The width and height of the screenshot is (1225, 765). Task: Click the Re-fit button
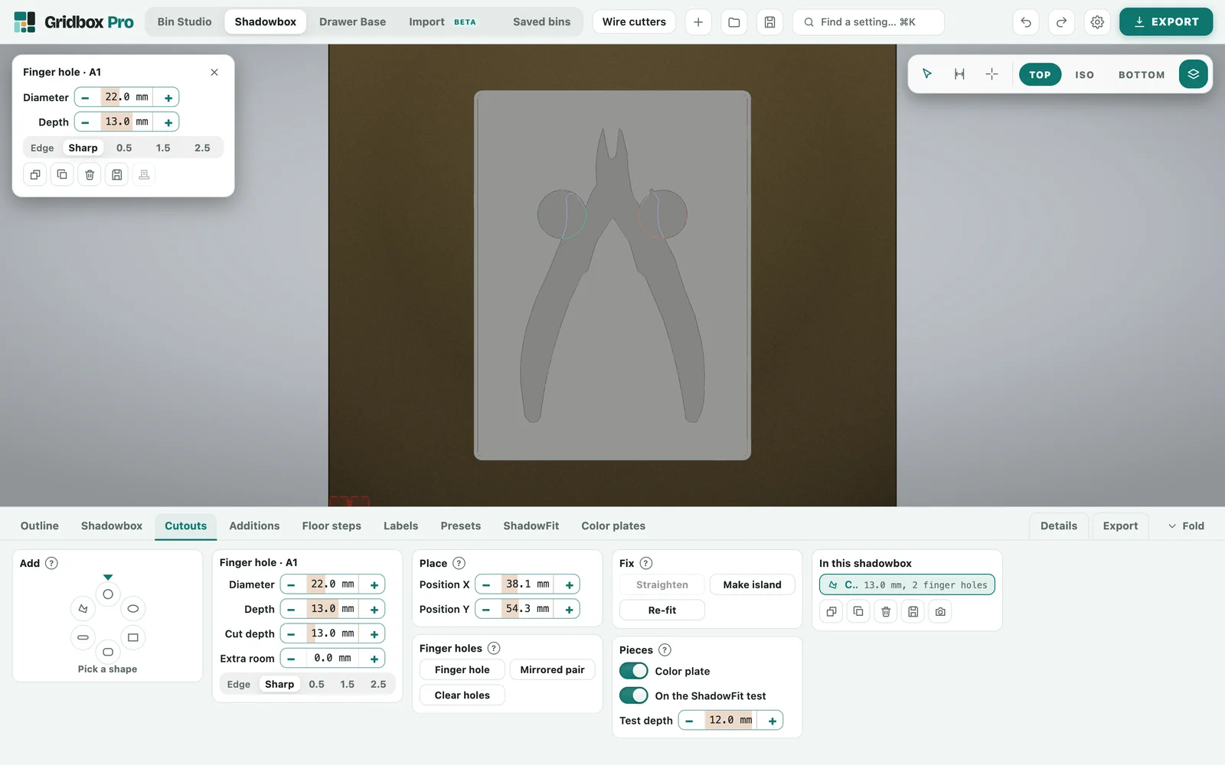662,610
